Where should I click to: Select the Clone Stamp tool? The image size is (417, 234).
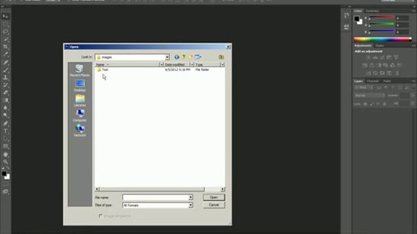tap(5, 77)
